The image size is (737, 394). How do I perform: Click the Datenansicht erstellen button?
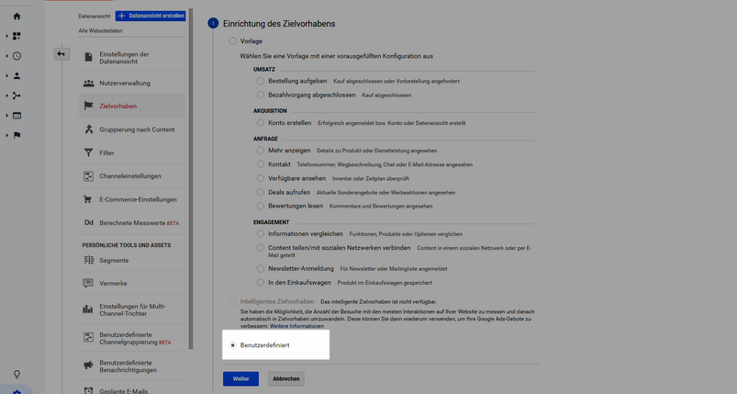point(151,16)
